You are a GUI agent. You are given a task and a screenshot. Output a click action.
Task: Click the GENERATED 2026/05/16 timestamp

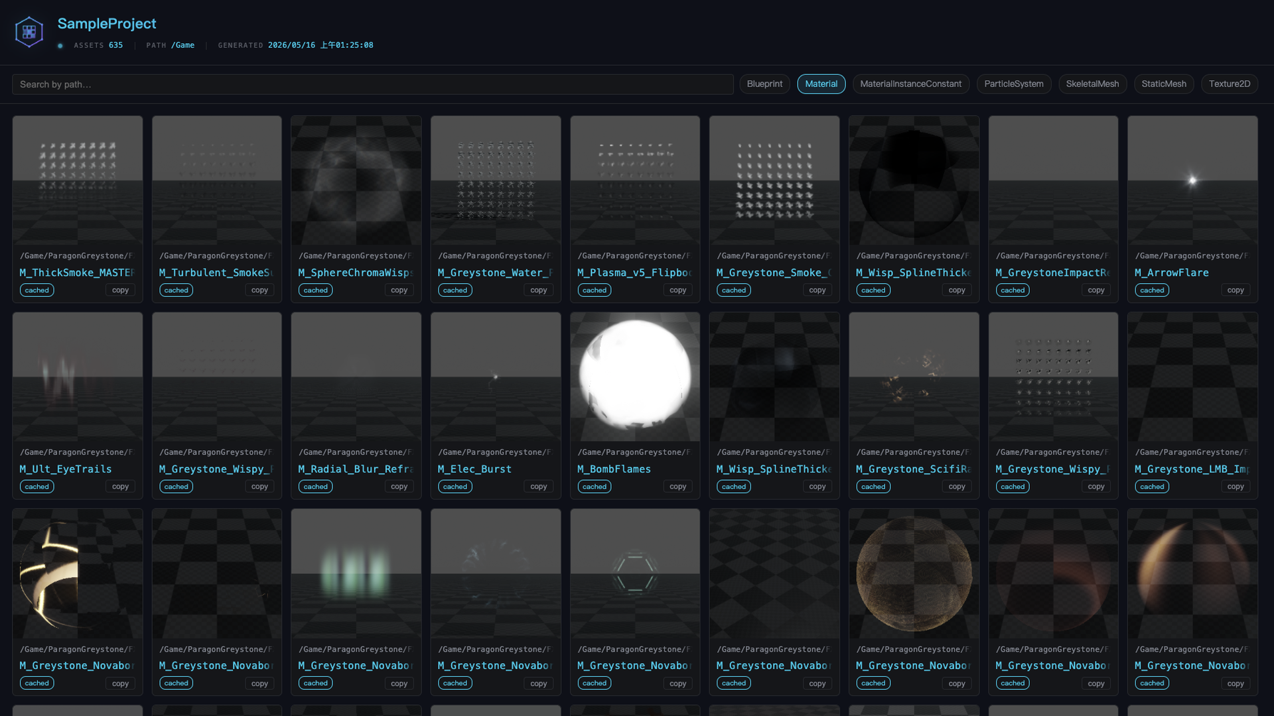pos(295,45)
